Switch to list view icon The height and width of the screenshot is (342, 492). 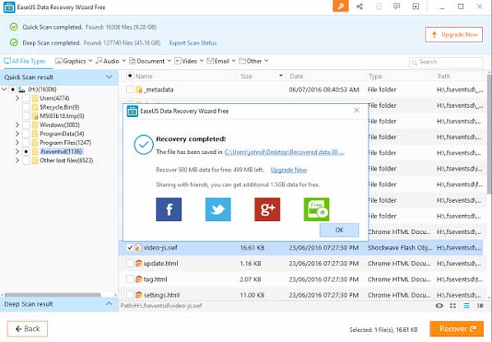(466, 306)
